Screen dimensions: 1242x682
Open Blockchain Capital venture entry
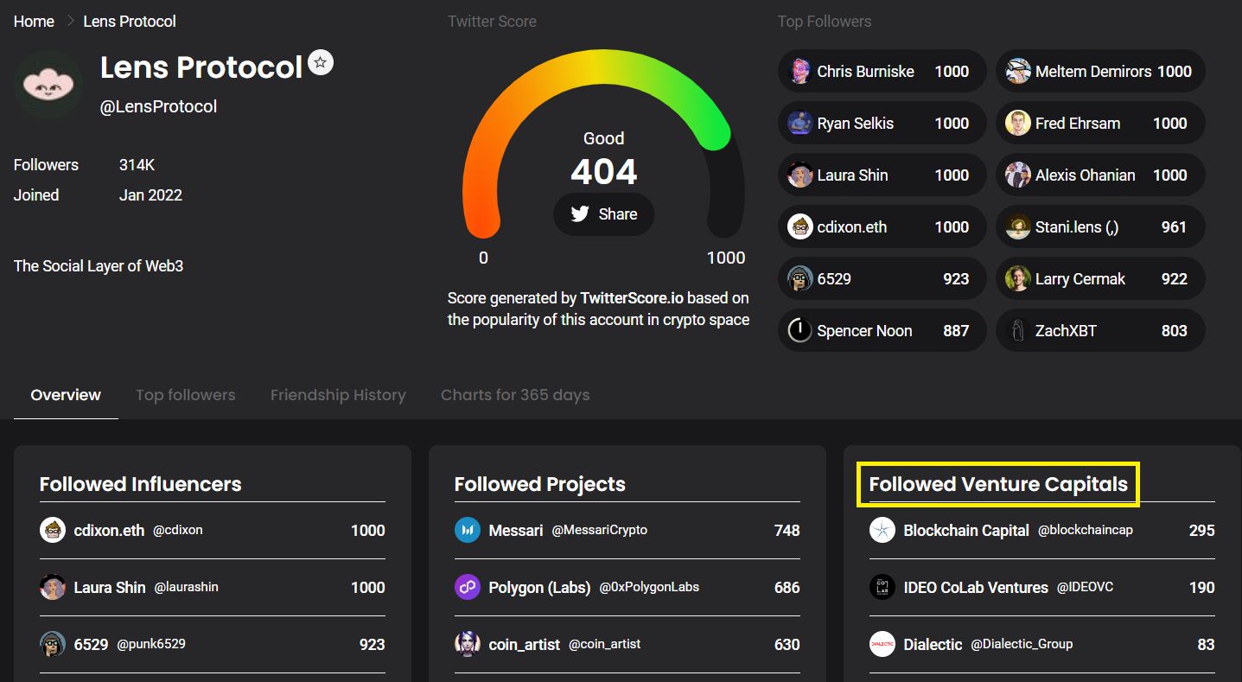coord(1042,531)
